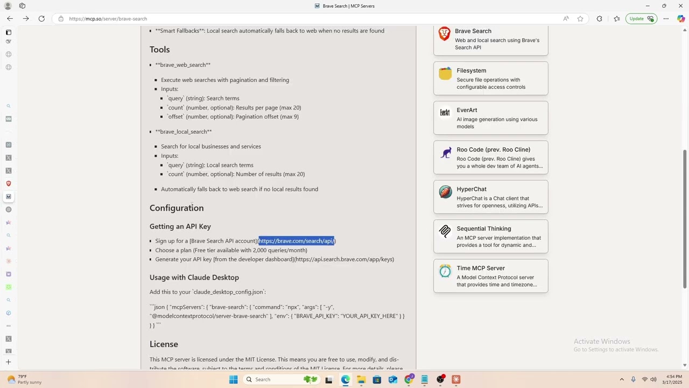Add this page to favorites (star icon)
Viewport: 689px width, 388px height.
tap(580, 18)
